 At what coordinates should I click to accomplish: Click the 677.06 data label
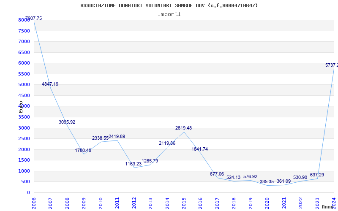[x=217, y=174]
